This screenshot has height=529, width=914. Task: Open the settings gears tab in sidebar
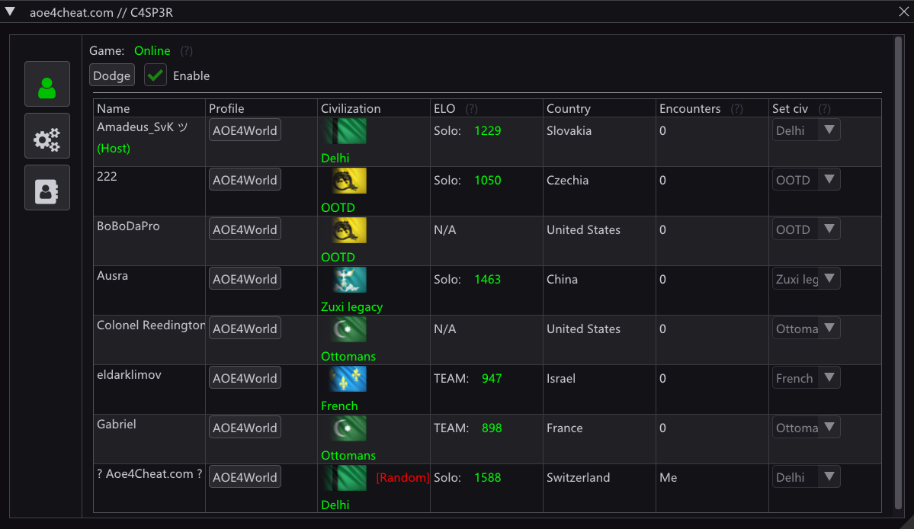47,136
